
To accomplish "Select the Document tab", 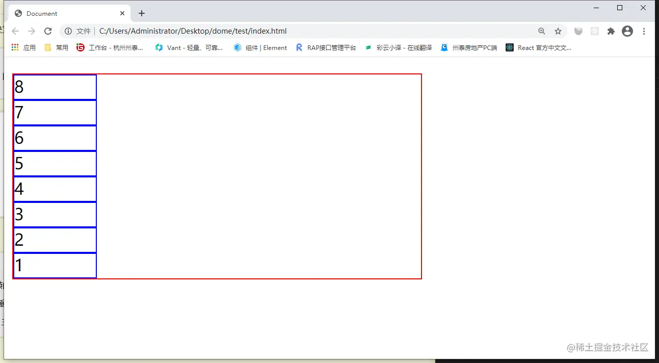I will [70, 13].
